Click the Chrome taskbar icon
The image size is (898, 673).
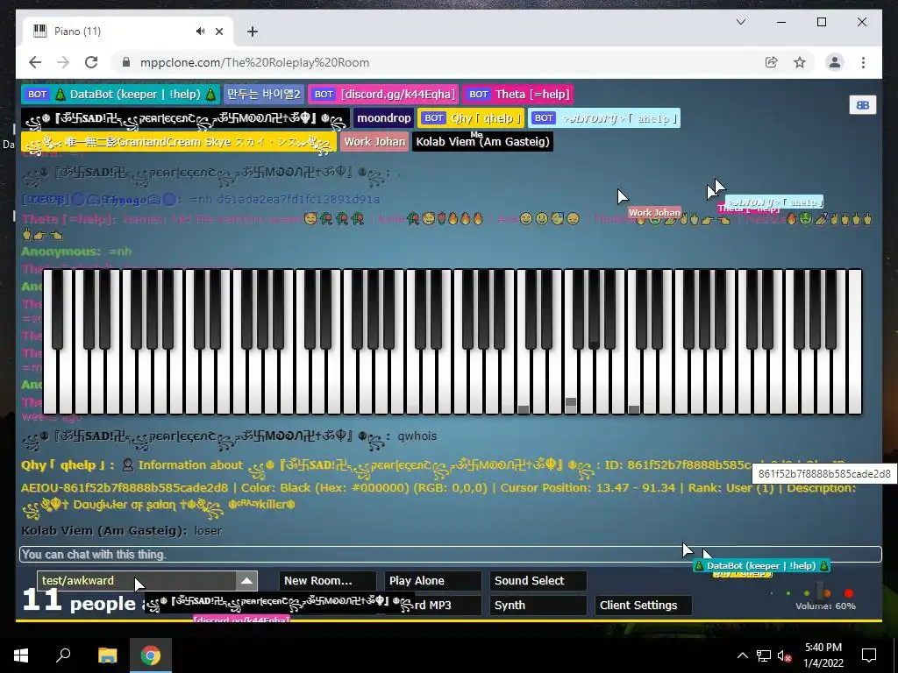151,655
